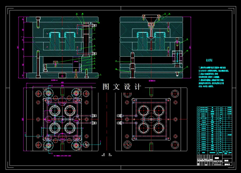Image resolution: width=241 pixels, height=173 pixels.
Task: Select the section label under the top-right view
Action: click(152, 80)
